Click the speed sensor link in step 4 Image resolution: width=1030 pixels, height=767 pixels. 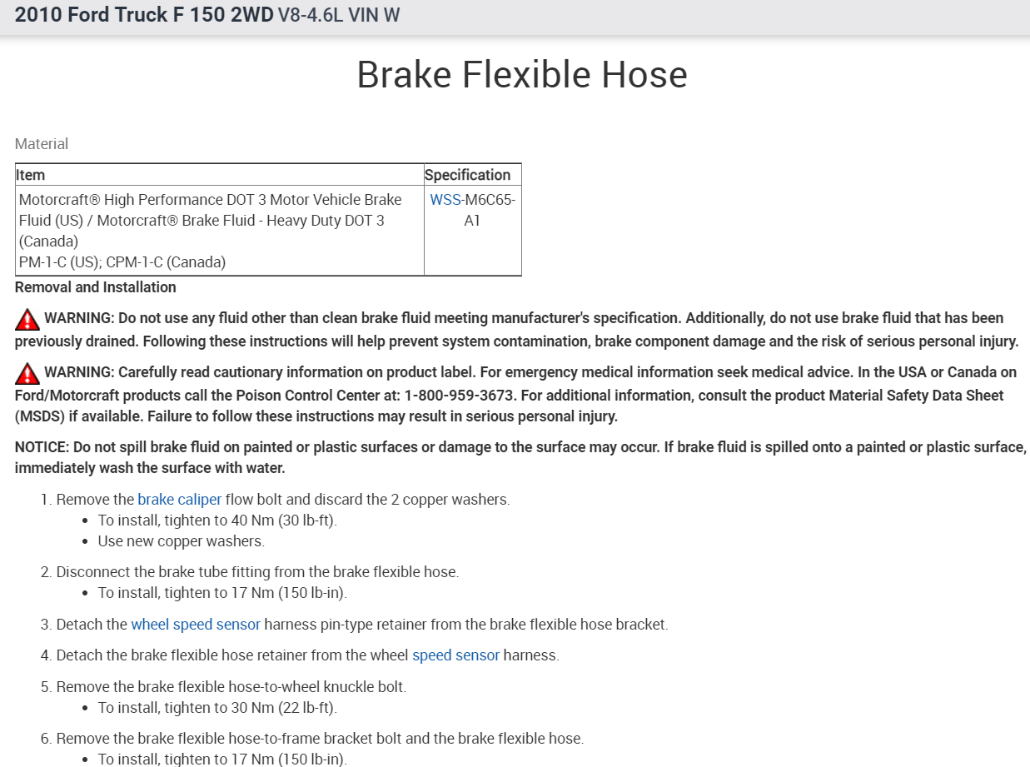pyautogui.click(x=455, y=655)
